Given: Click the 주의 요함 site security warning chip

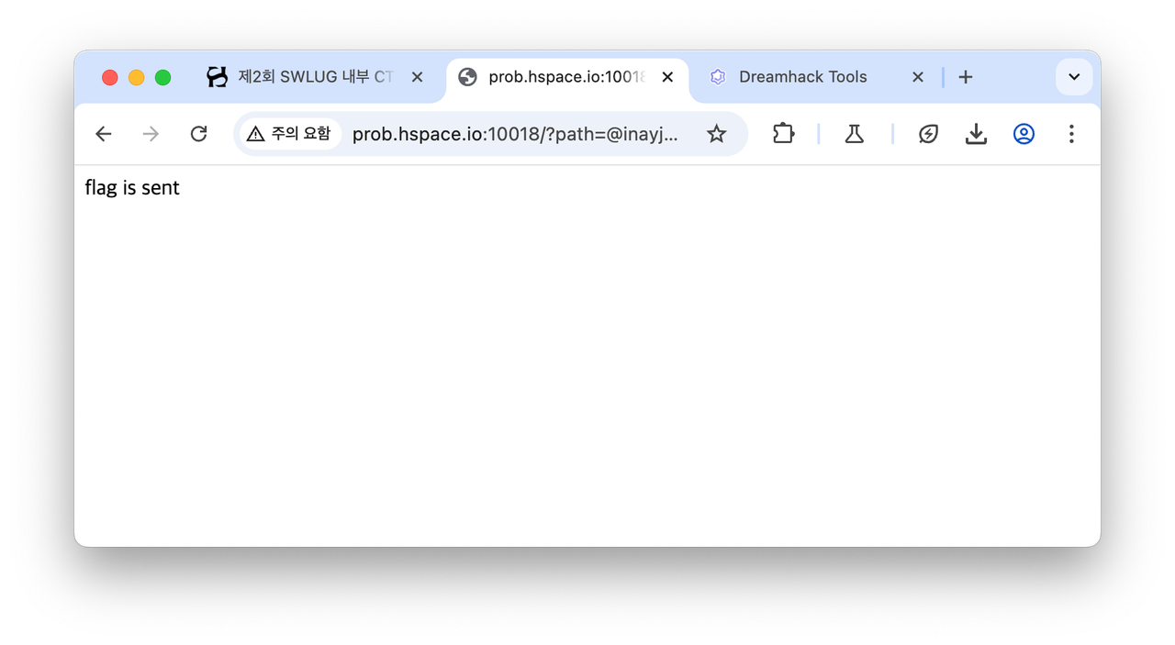Looking at the screenshot, I should coord(289,134).
